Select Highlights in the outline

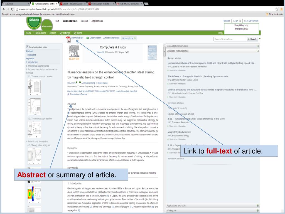(32, 55)
